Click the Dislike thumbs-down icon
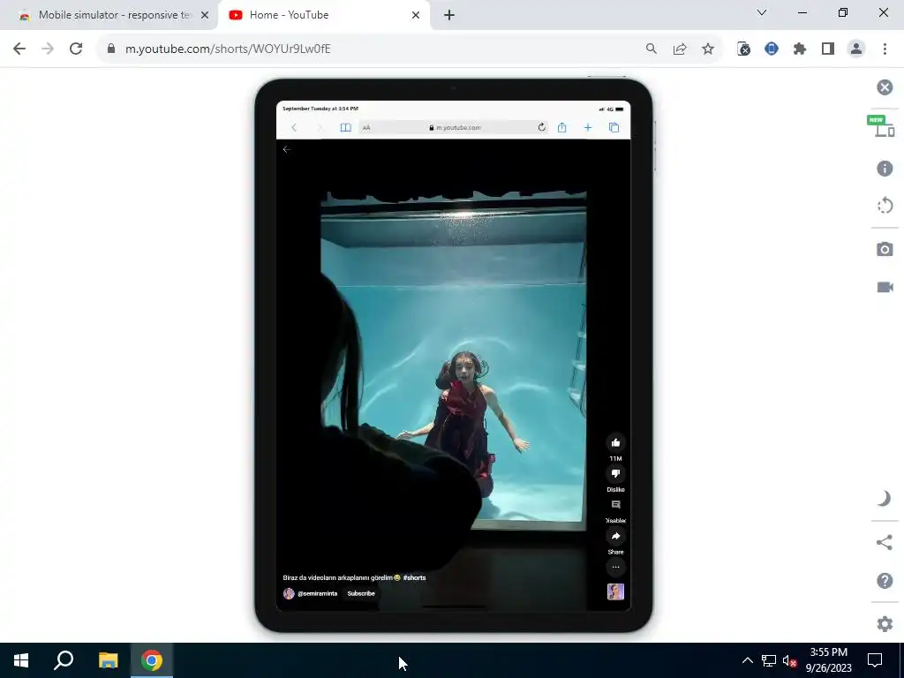The width and height of the screenshot is (904, 678). point(615,474)
